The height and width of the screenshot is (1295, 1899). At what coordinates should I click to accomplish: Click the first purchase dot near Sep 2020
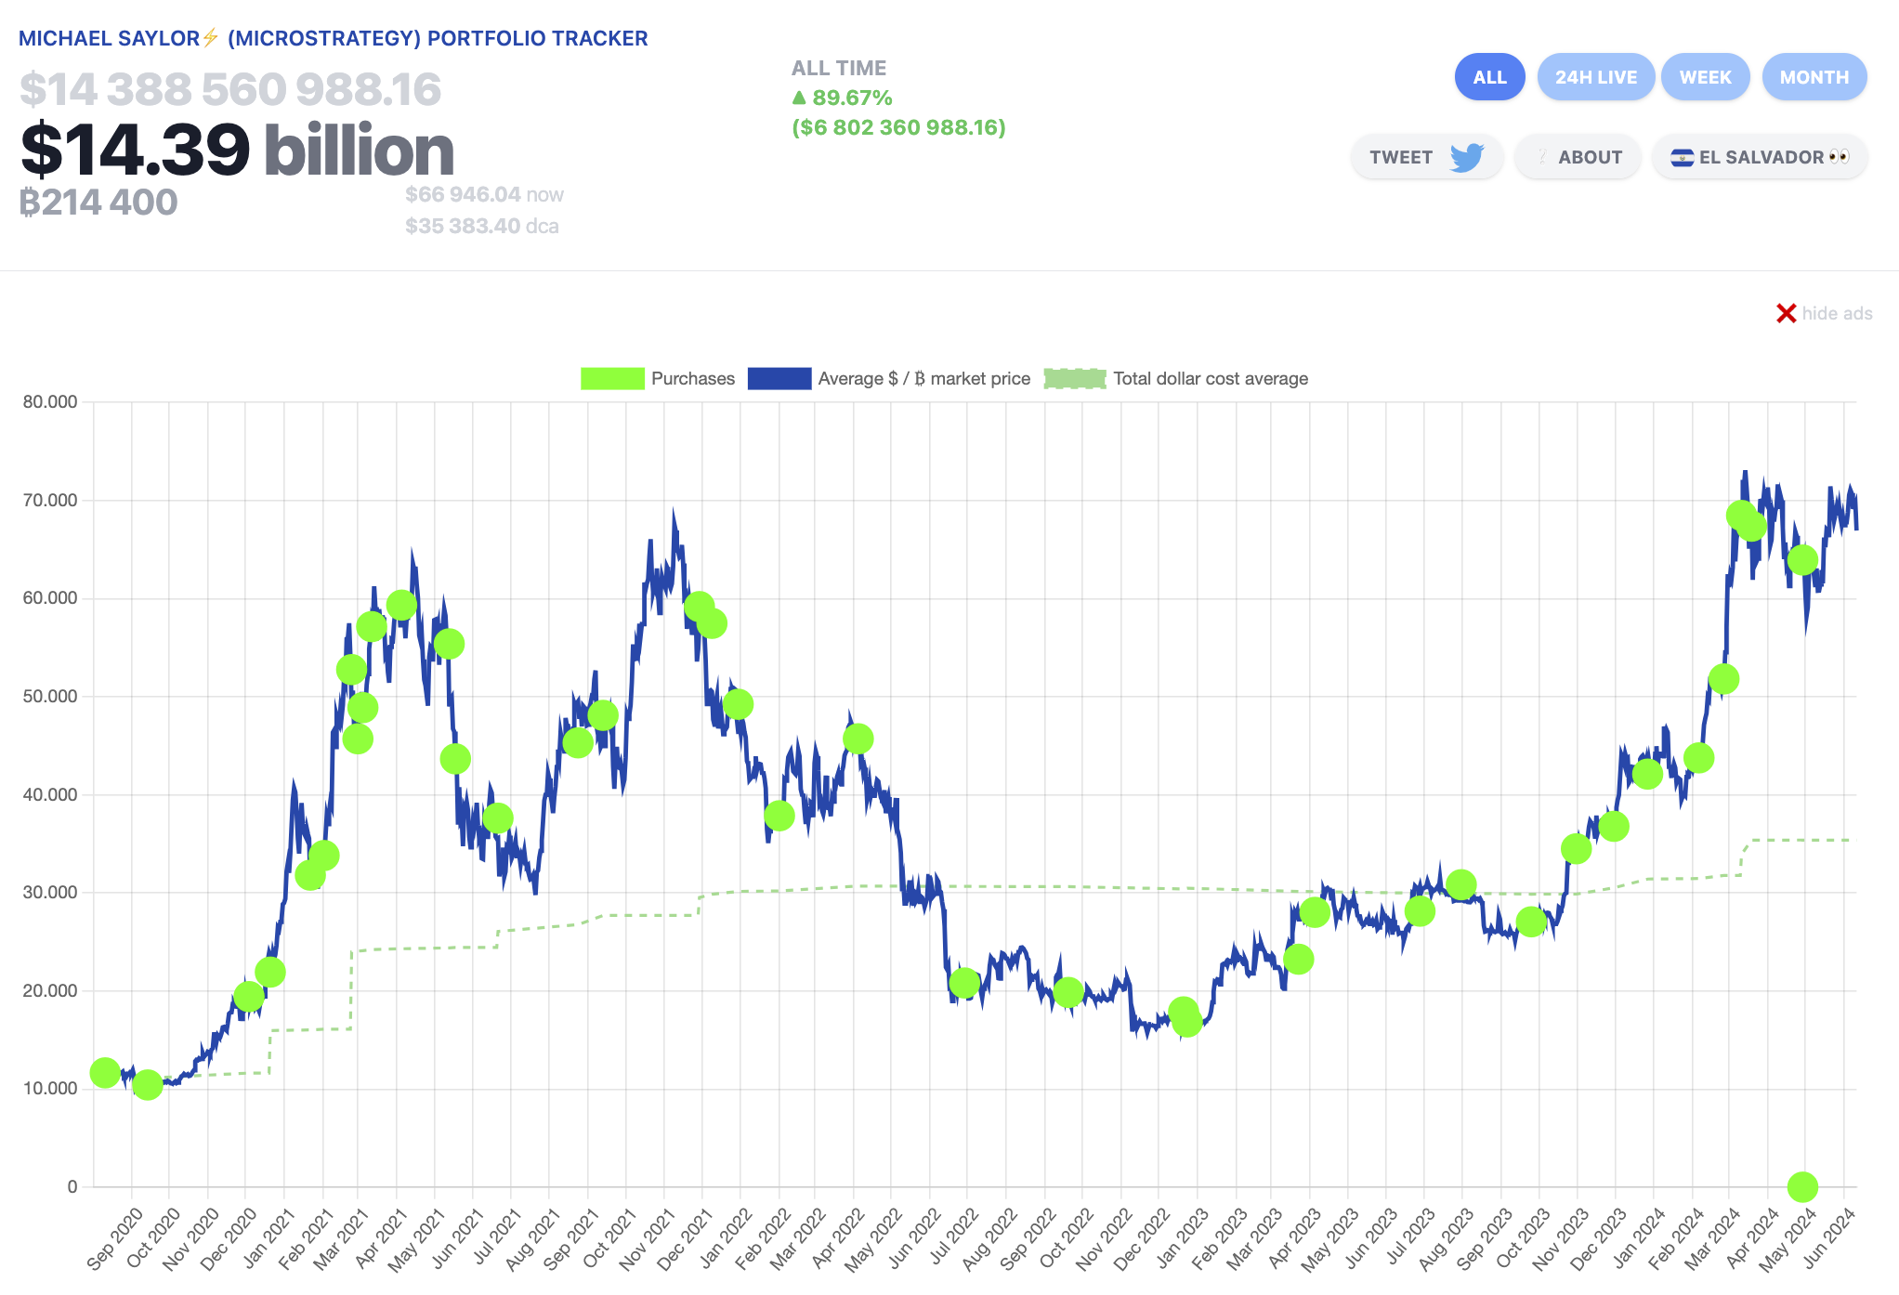[105, 1073]
